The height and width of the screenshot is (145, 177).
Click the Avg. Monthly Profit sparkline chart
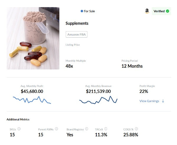click(32, 100)
